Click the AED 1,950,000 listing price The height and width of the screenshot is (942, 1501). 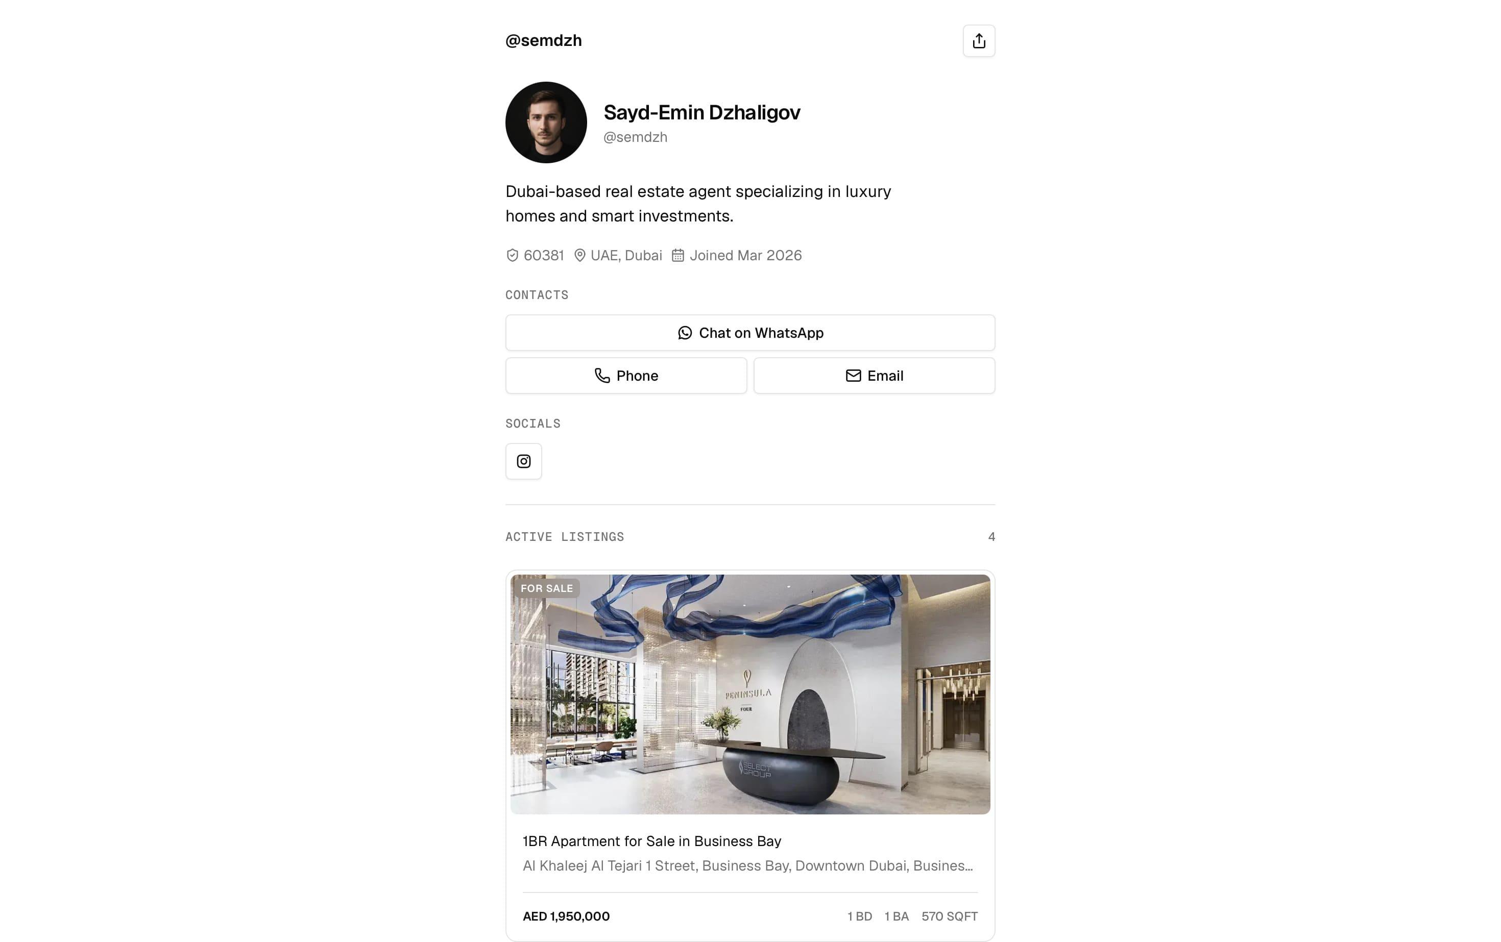(566, 916)
